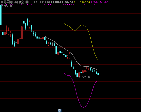Click the yellow UPR: 62.74 label

(x=82, y=2)
